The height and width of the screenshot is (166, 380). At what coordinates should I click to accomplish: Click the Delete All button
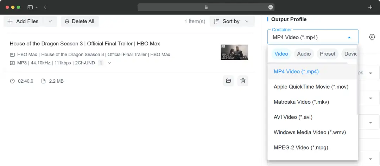click(x=80, y=21)
